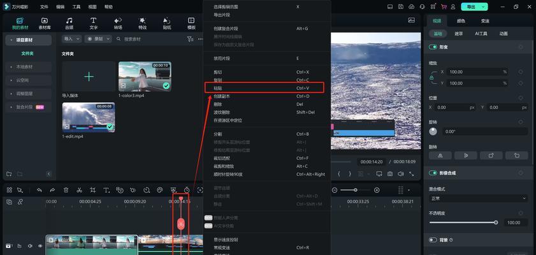Viewport: 536px width, 255px height.
Task: Click the trash delete icon in timeline toolbar
Action: 66,190
